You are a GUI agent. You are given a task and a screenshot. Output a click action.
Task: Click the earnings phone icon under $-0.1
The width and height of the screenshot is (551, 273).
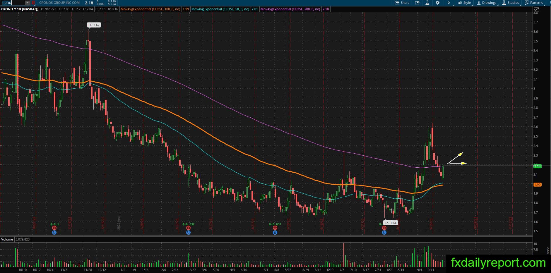click(x=54, y=228)
